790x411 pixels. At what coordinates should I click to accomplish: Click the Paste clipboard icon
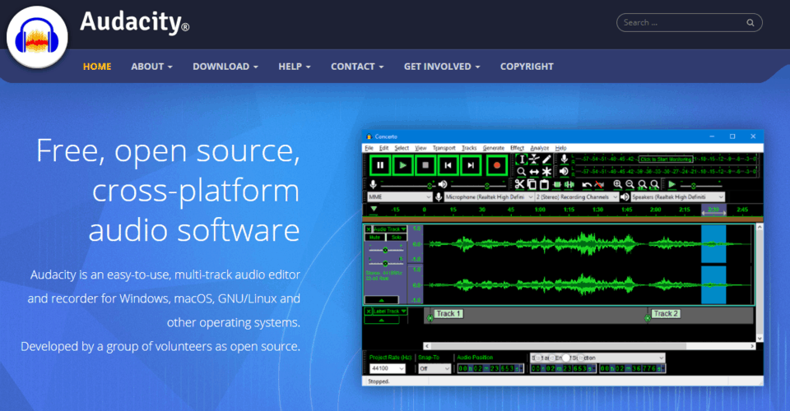click(x=544, y=185)
